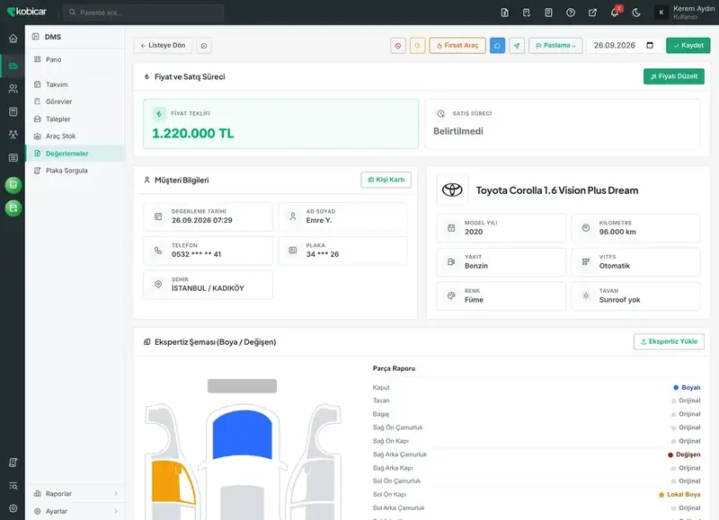Screen dimensions: 719x520
Task: Click the Emre Y. customer name
Action: pos(319,220)
